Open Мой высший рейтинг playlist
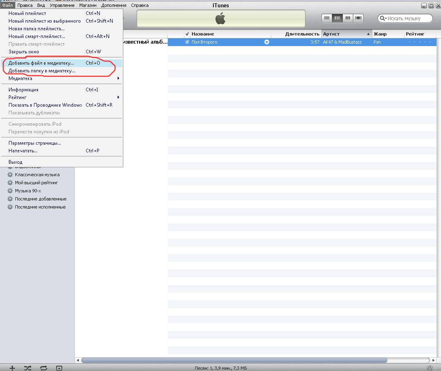Viewport: 441px width, 371px height. pyautogui.click(x=36, y=183)
